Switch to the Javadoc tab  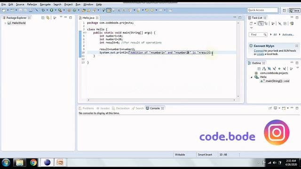(103, 108)
